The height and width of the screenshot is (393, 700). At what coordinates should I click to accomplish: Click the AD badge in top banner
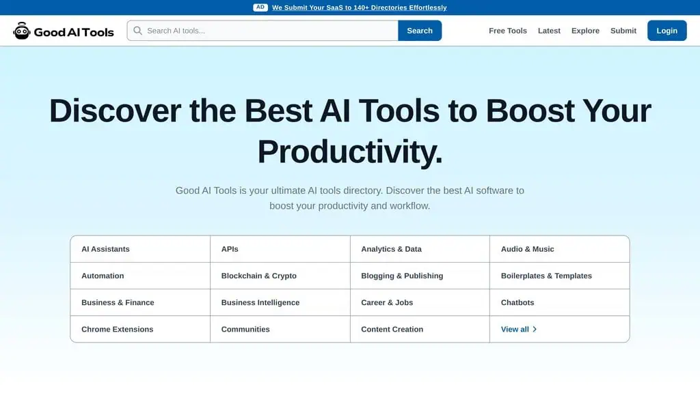click(260, 7)
